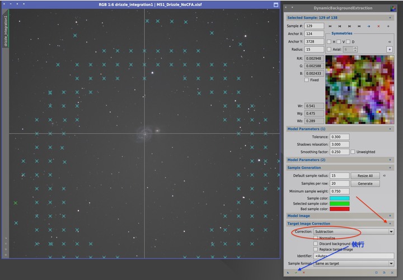Click the Identifier field showing <Auto>
The image size is (403, 280).
click(x=354, y=256)
